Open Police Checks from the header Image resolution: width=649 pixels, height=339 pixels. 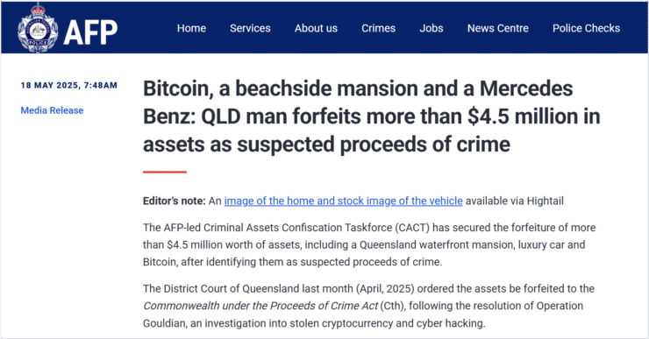click(586, 28)
